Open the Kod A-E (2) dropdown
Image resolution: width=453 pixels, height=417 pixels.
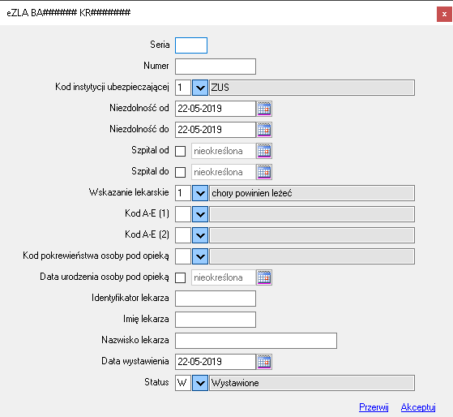pyautogui.click(x=200, y=235)
